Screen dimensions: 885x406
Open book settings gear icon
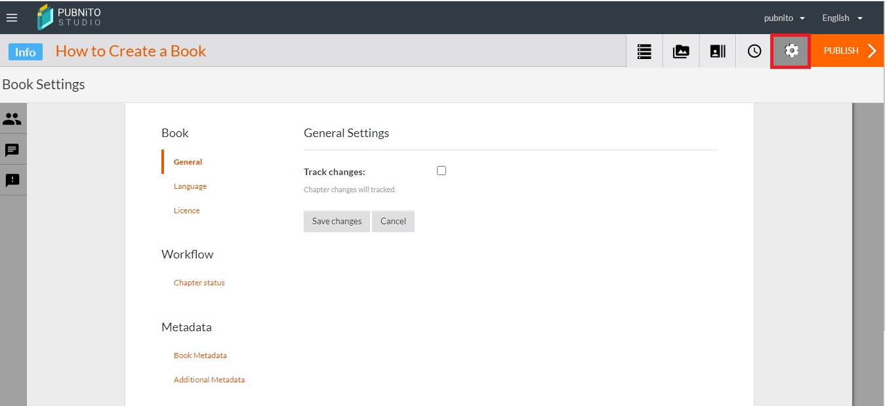pyautogui.click(x=792, y=51)
